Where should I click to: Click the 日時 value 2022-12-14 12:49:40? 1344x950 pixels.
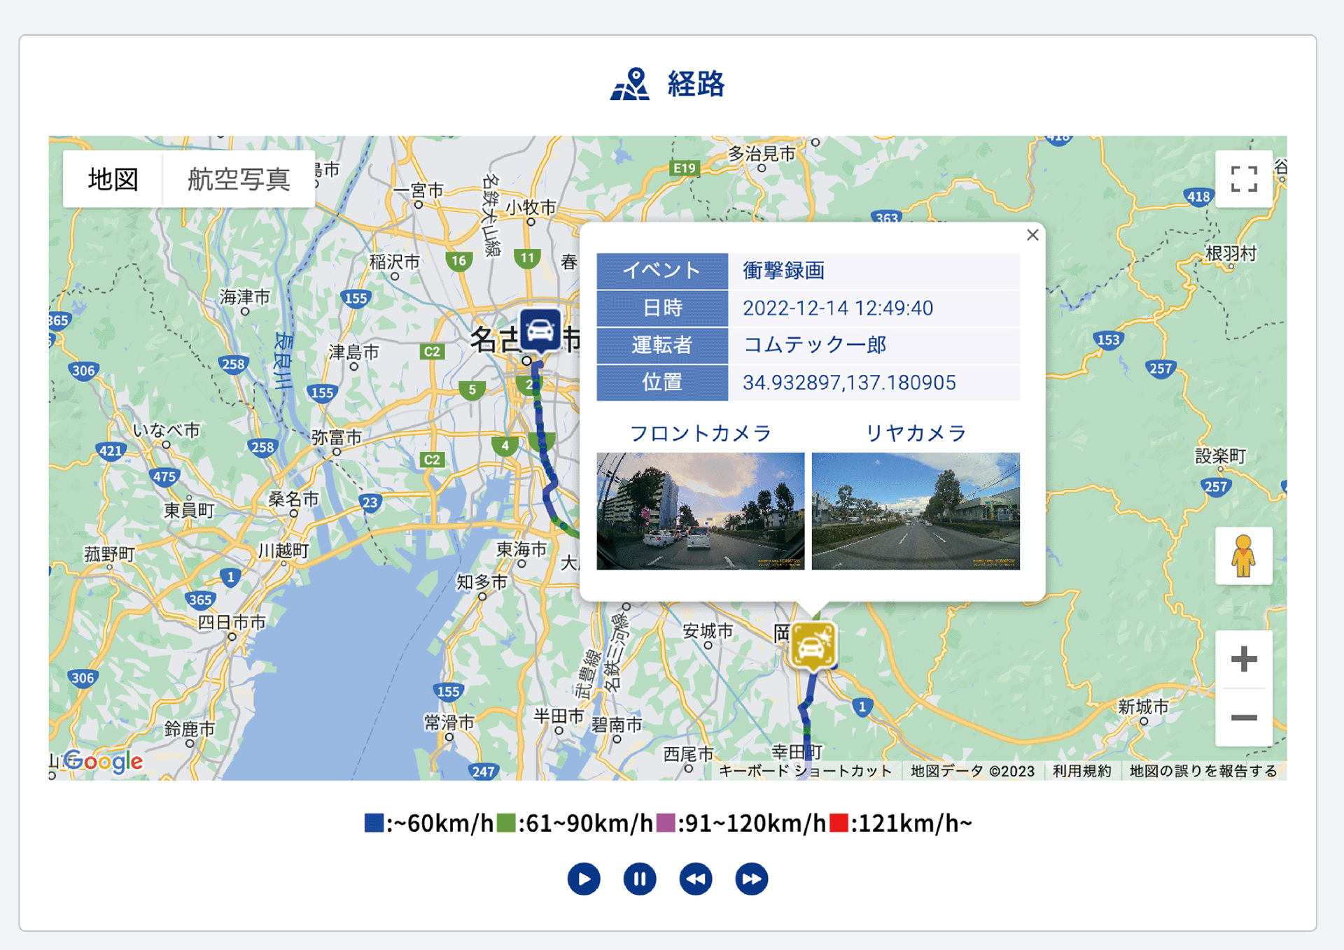(838, 308)
